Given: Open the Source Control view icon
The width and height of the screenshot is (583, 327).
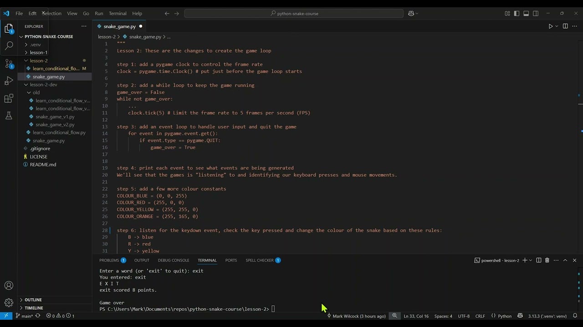Looking at the screenshot, I should pos(9,64).
